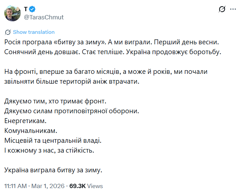Click the line "Дякуємо силам протиповітряної оборони."
242x193 pixels.
point(72,111)
